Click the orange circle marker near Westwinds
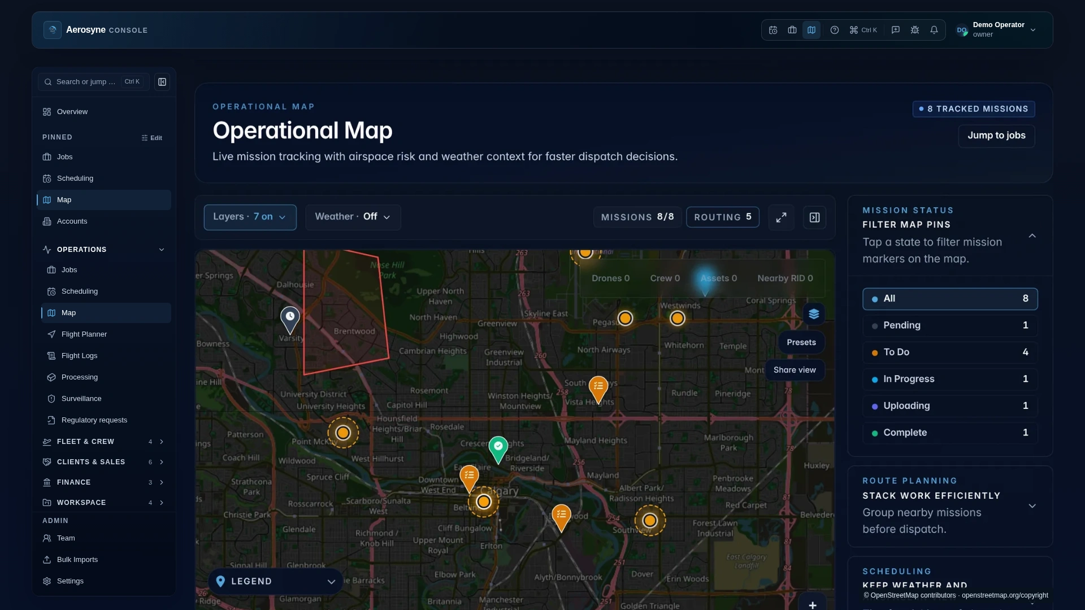The height and width of the screenshot is (610, 1085). click(678, 319)
